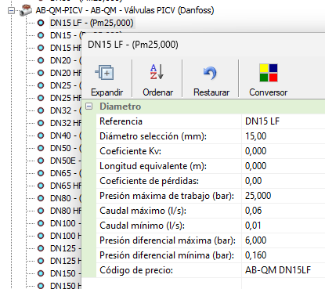The height and width of the screenshot is (289, 325).
Task: Click the Longitud equivalente (m): label
Action: [153, 166]
